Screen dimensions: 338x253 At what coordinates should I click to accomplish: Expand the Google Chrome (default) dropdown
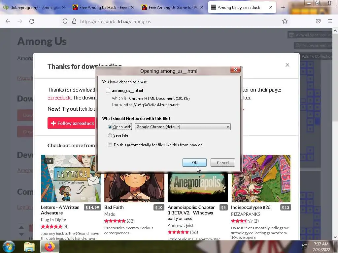pyautogui.click(x=183, y=127)
